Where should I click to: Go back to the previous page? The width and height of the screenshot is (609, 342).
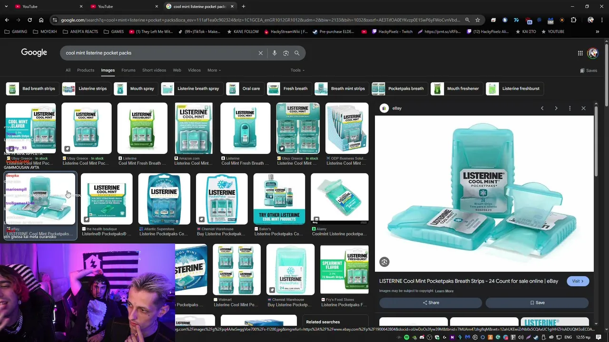coord(7,20)
